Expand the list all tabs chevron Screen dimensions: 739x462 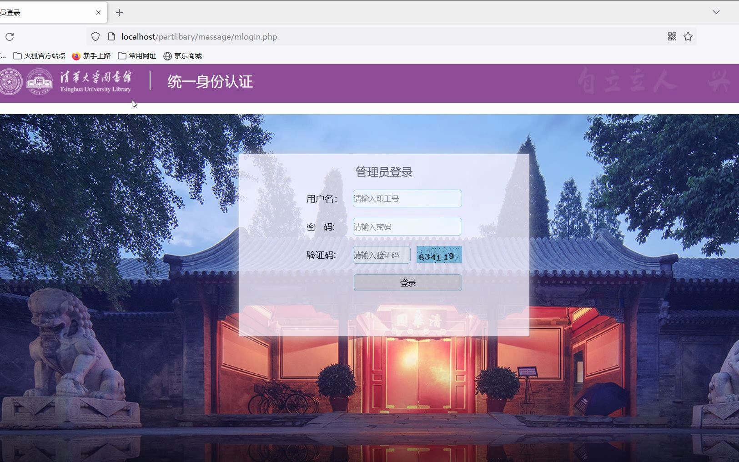pyautogui.click(x=716, y=12)
